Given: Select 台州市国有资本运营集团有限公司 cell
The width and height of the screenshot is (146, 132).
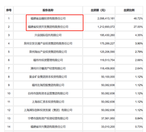Looking at the screenshot, I should 48,93.
